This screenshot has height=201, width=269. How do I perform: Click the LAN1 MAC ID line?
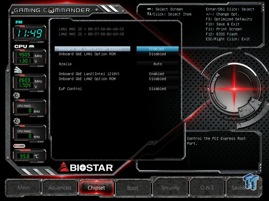click(91, 29)
